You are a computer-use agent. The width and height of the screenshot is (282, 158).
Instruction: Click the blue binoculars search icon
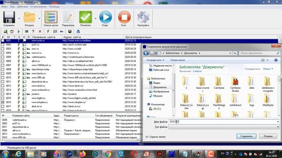(78, 32)
